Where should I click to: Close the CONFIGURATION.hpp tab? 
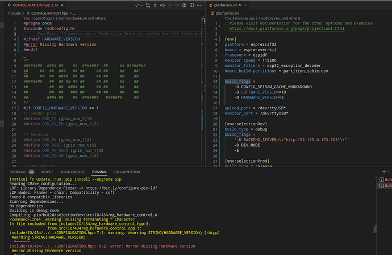tap(62, 5)
